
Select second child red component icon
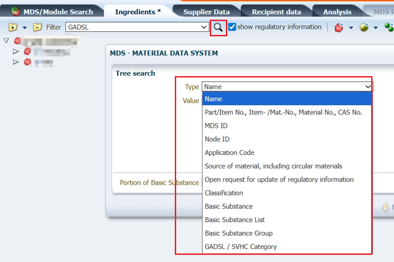[x=27, y=62]
